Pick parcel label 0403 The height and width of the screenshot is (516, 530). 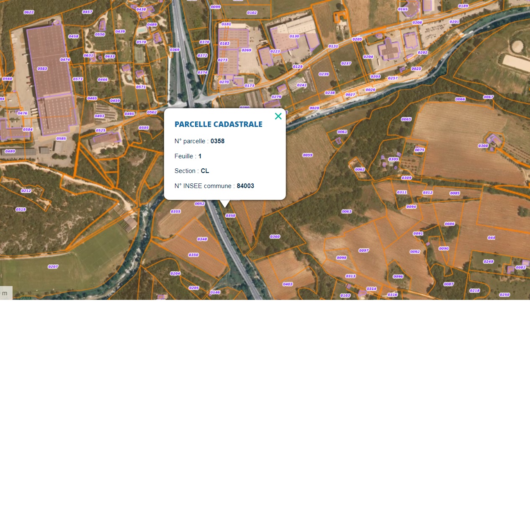288,284
